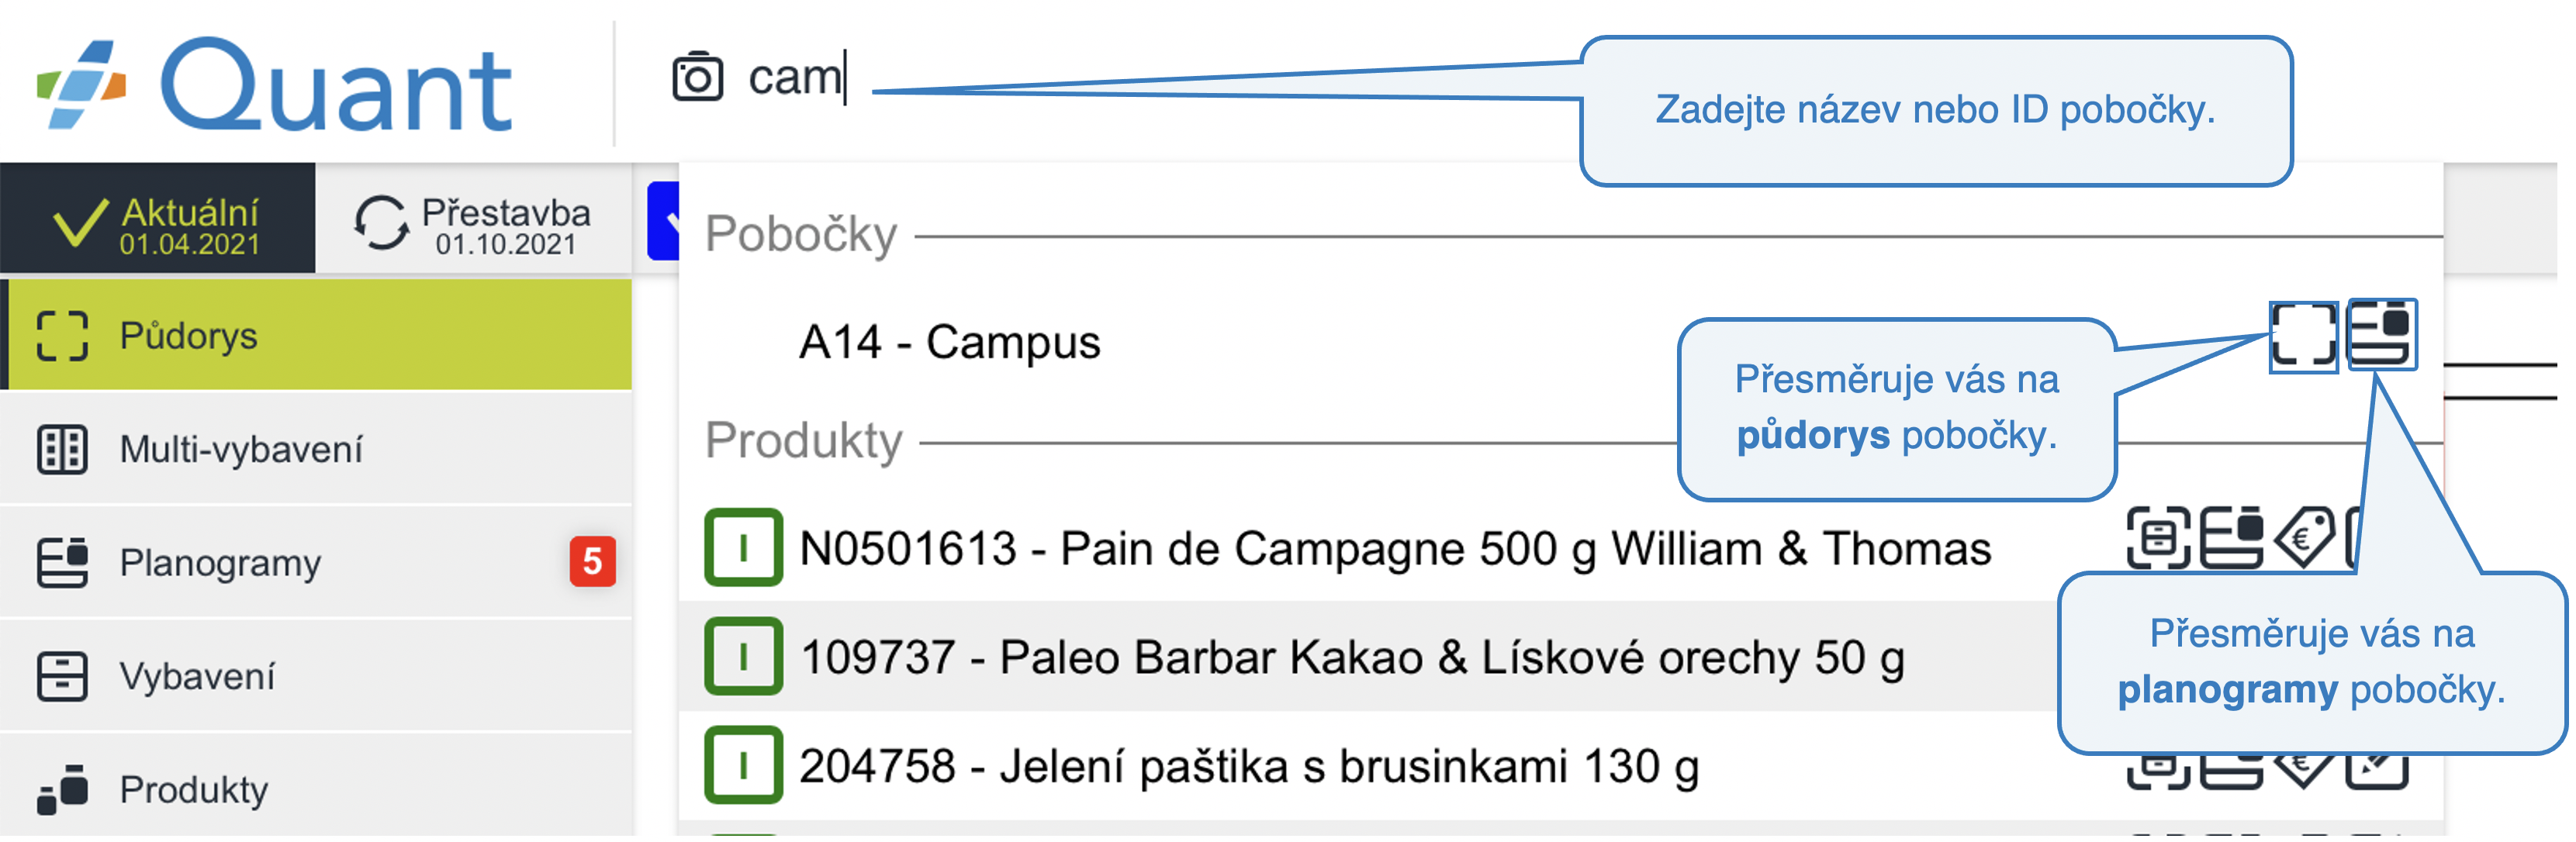Click green status icon beside Jelení paštika

[743, 765]
